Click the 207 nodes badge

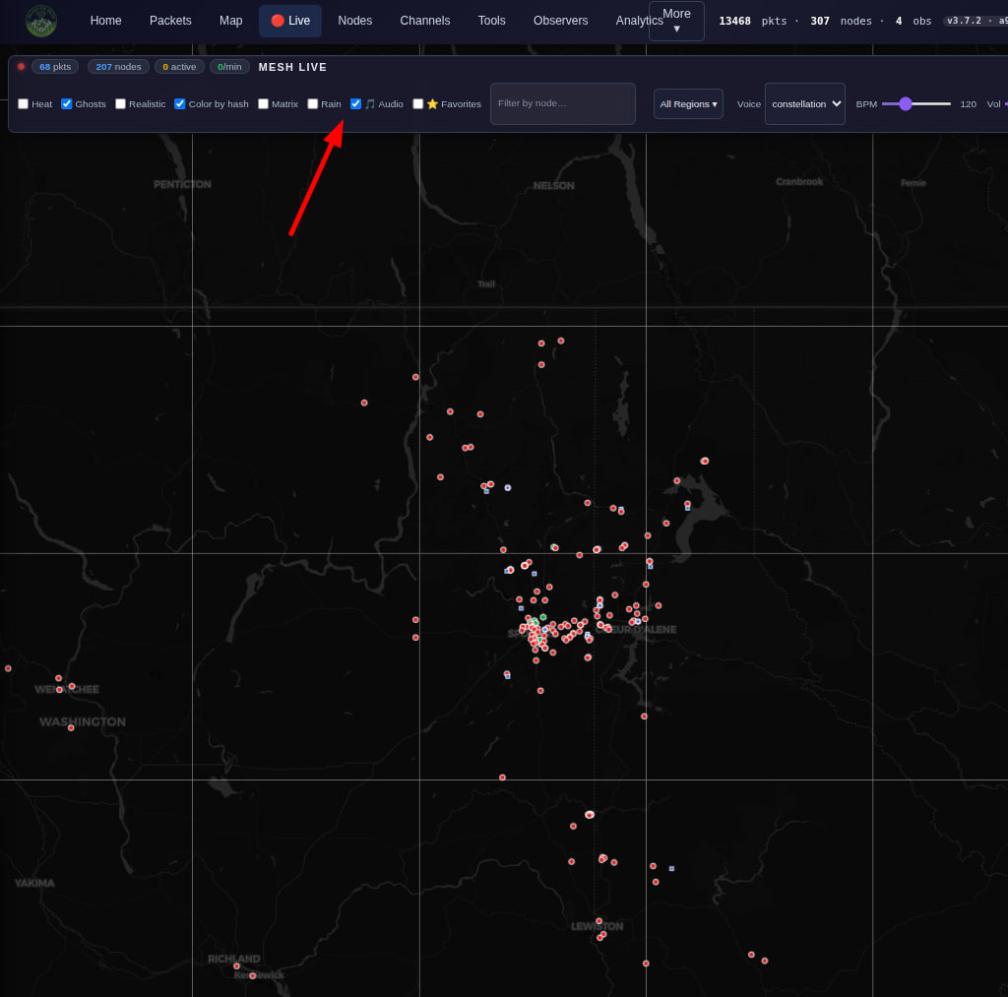(x=118, y=66)
